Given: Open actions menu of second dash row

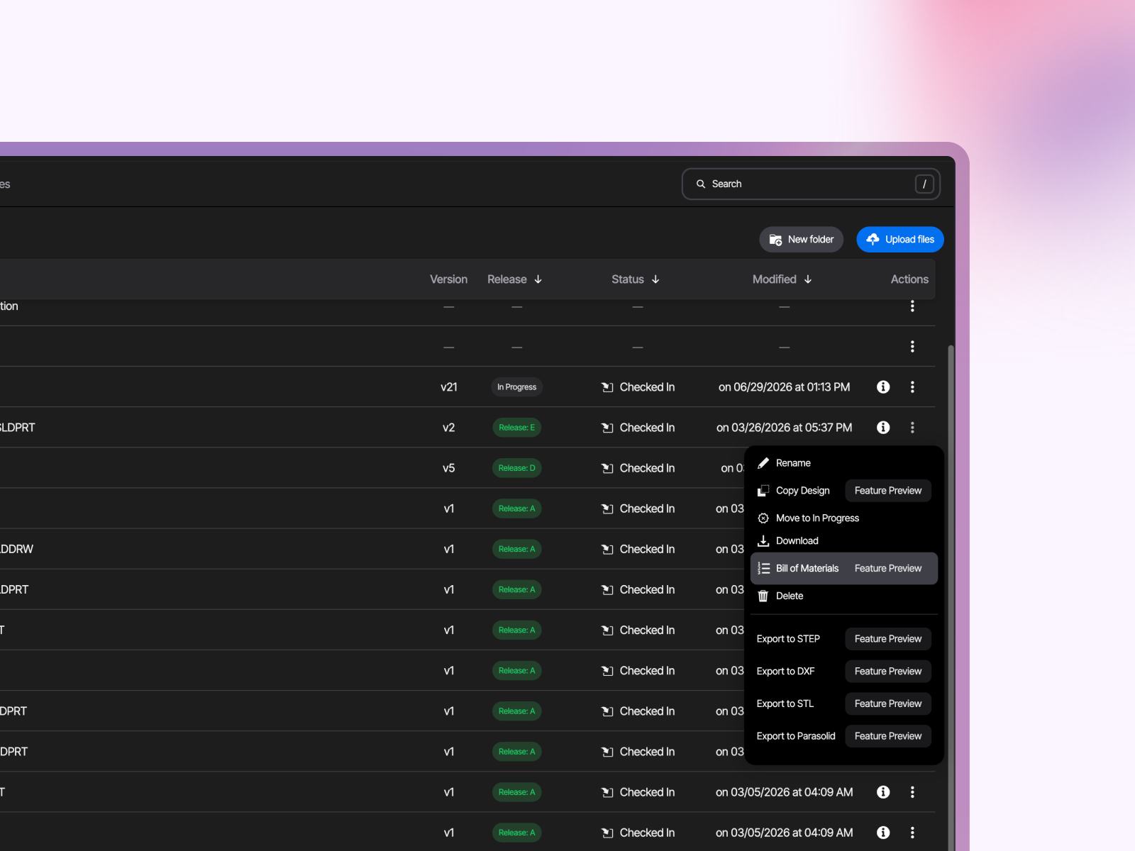Looking at the screenshot, I should 912,347.
